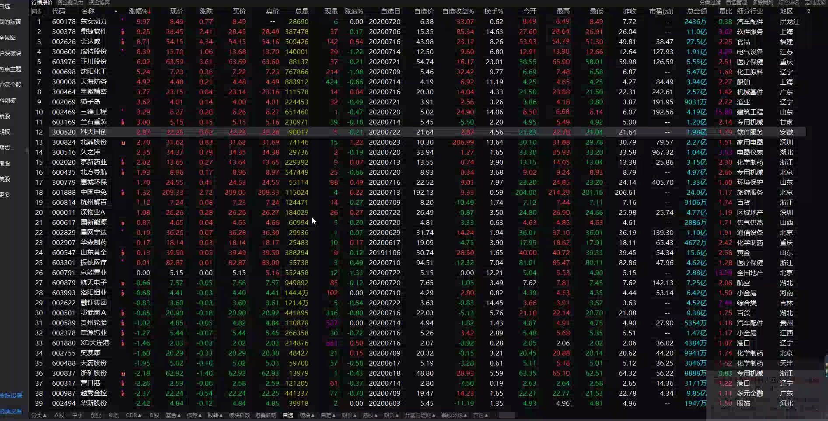
Task: Open the 经典交易 link in the sidebar
Action: point(11,411)
